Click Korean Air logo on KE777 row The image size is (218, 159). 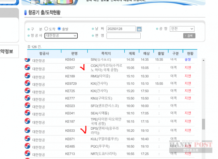coord(28,98)
